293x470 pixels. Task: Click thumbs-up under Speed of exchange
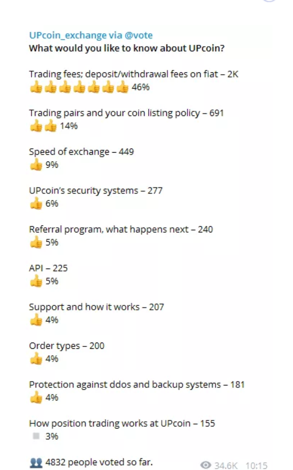pyautogui.click(x=36, y=165)
